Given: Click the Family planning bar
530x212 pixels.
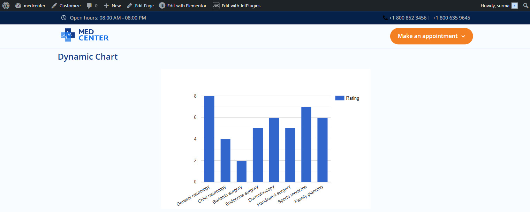Looking at the screenshot, I should pos(323,150).
